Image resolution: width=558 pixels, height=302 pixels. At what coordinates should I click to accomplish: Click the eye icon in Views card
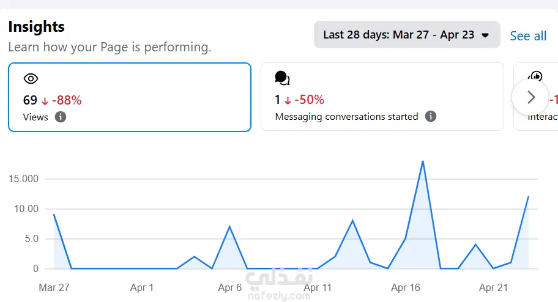[31, 79]
